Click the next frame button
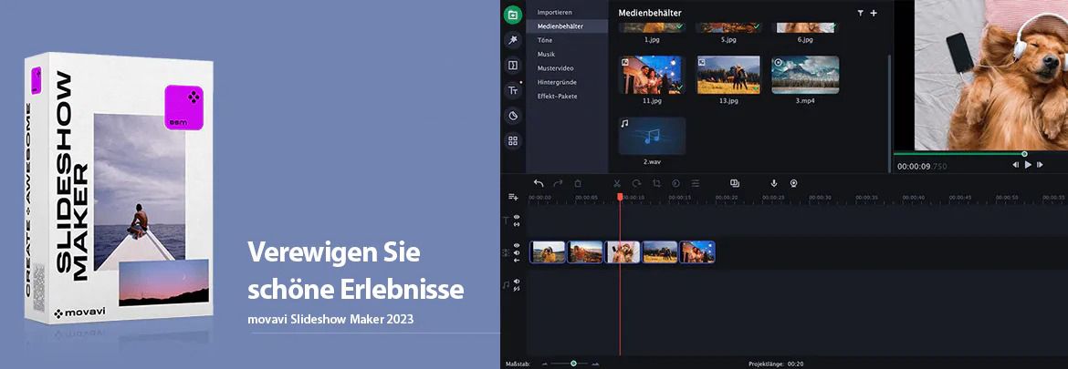The width and height of the screenshot is (1068, 369). click(x=1040, y=164)
